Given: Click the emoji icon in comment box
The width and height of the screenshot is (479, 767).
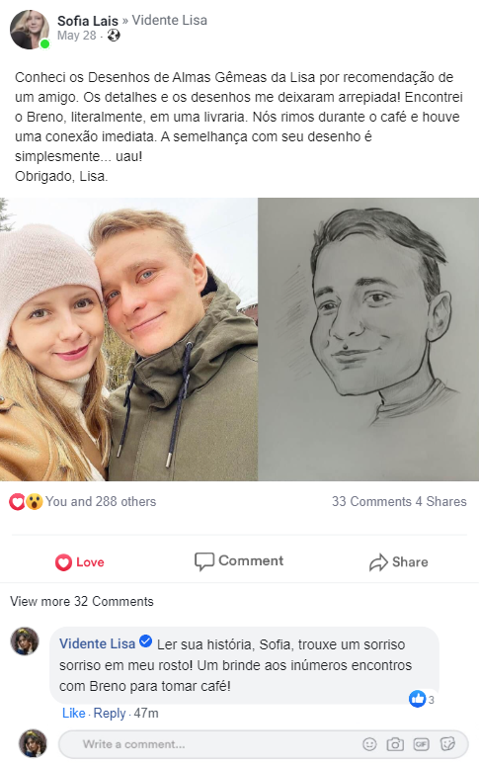Looking at the screenshot, I should 369,744.
